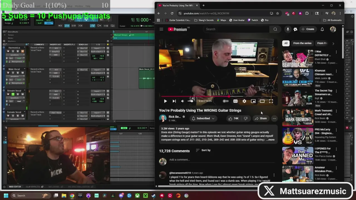Image resolution: width=356 pixels, height=200 pixels.
Task: Open the All Bookmarks folder
Action: click(332, 20)
